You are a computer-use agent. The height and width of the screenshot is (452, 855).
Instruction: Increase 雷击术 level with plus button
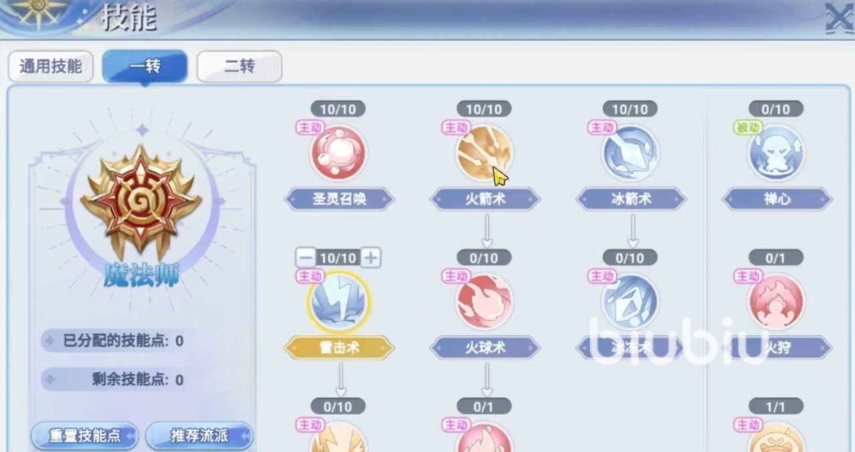pos(371,258)
